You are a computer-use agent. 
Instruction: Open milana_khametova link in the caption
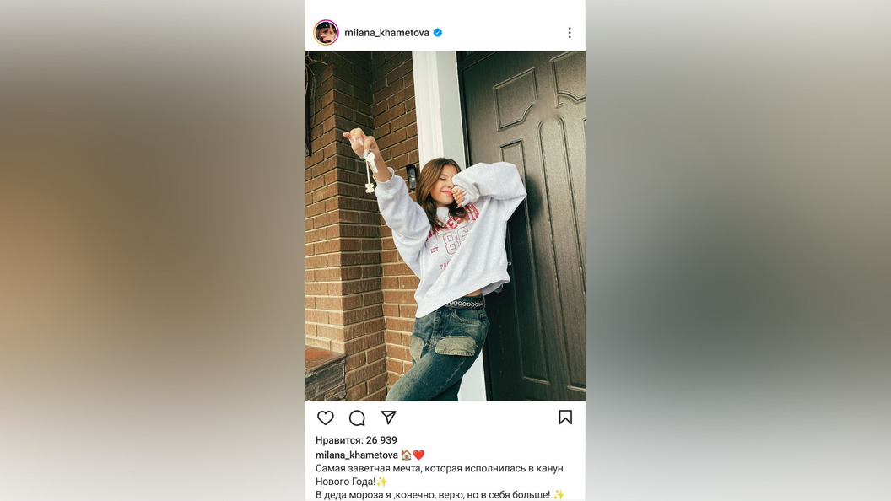pos(356,455)
